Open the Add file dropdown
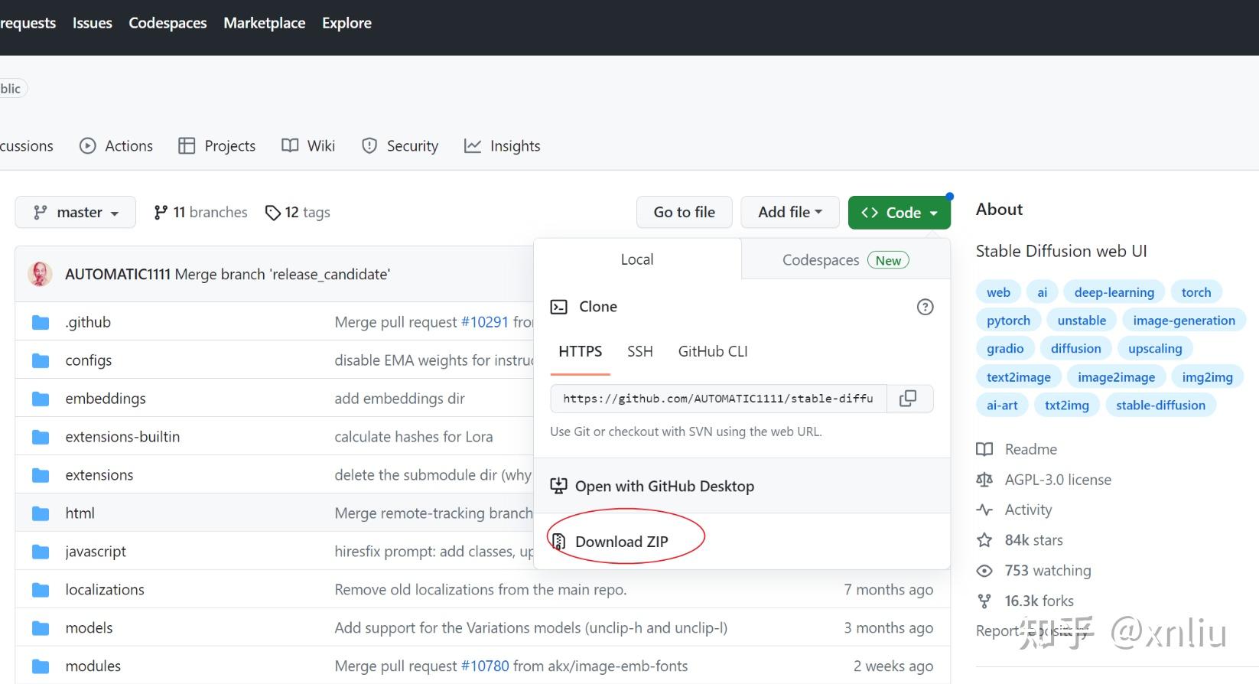Viewport: 1259px width, 684px height. (789, 213)
